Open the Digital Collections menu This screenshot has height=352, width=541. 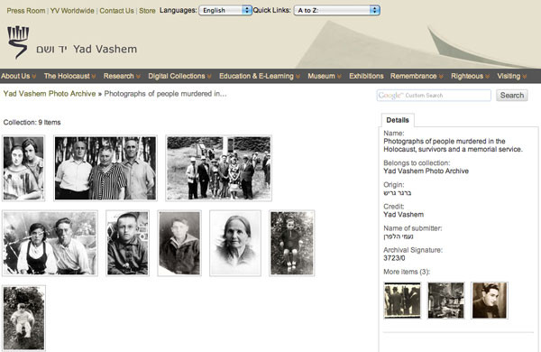[179, 76]
